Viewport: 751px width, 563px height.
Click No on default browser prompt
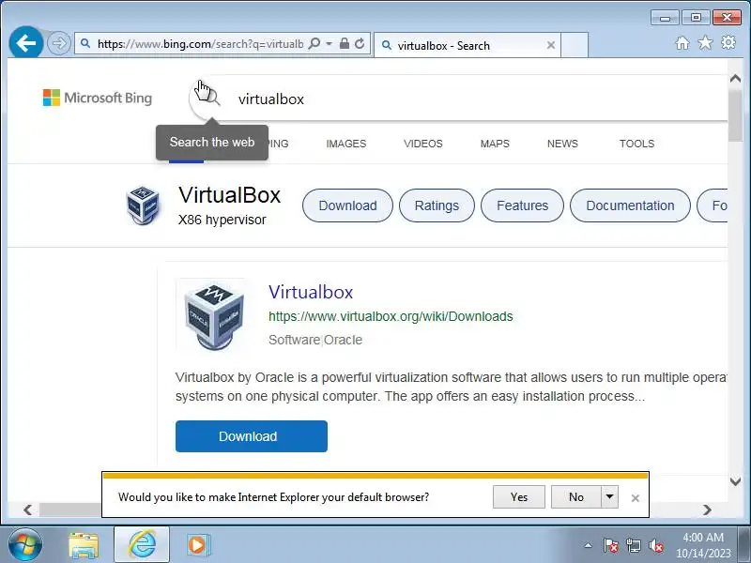coord(576,497)
